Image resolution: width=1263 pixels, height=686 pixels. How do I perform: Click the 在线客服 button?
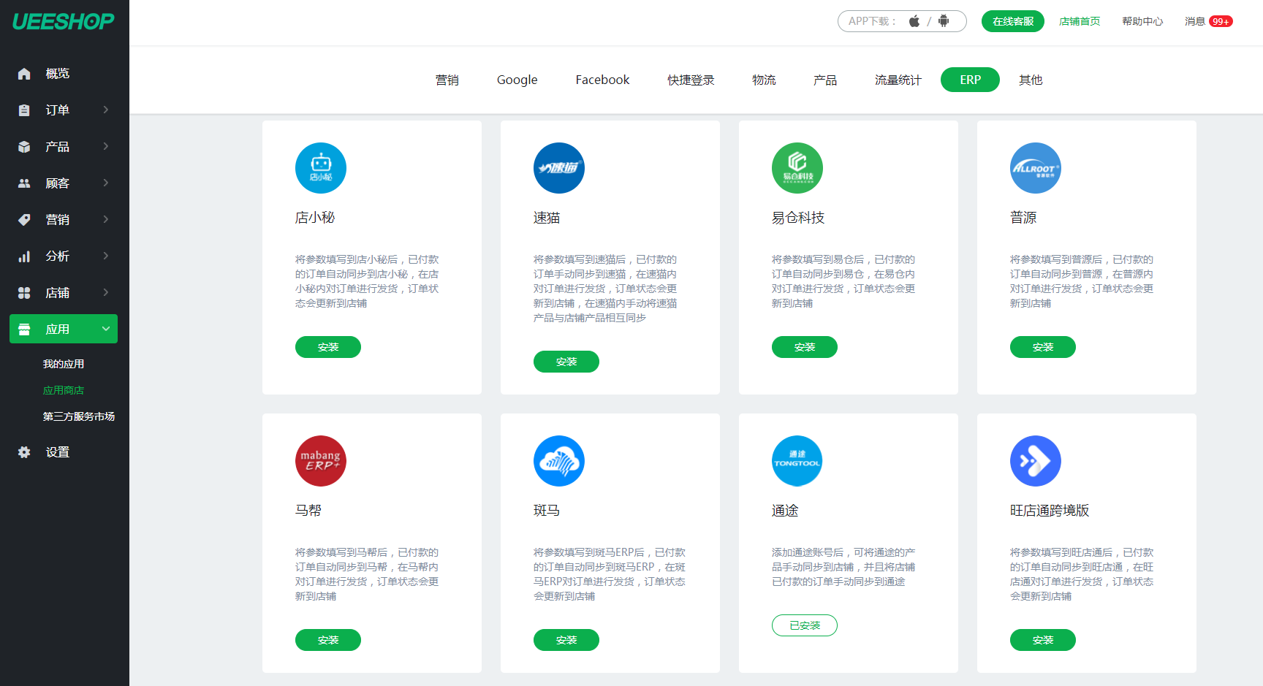coord(1012,21)
